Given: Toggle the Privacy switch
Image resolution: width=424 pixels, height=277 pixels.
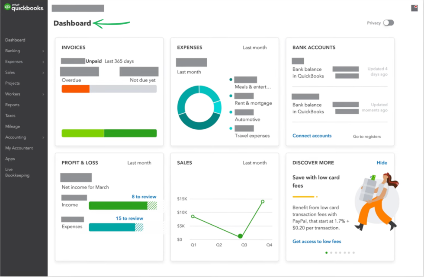Looking at the screenshot, I should (x=388, y=22).
